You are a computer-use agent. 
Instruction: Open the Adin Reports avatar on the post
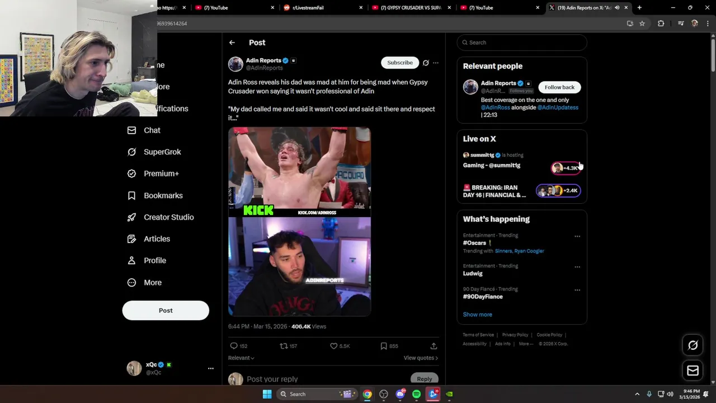point(235,64)
